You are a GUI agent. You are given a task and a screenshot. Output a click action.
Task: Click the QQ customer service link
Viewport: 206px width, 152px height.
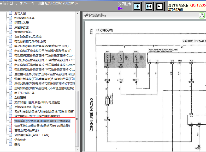click(198, 5)
